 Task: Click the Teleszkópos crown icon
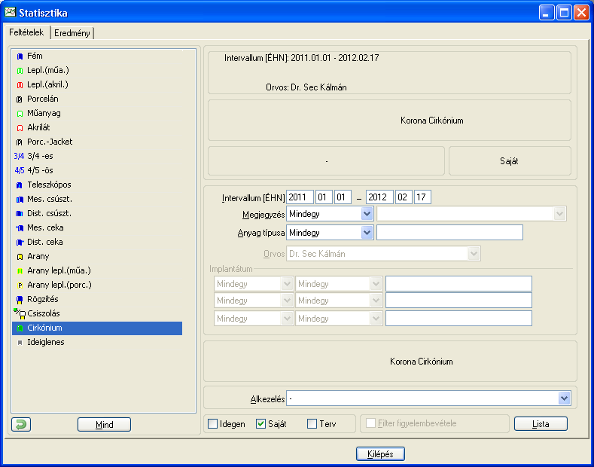point(20,185)
